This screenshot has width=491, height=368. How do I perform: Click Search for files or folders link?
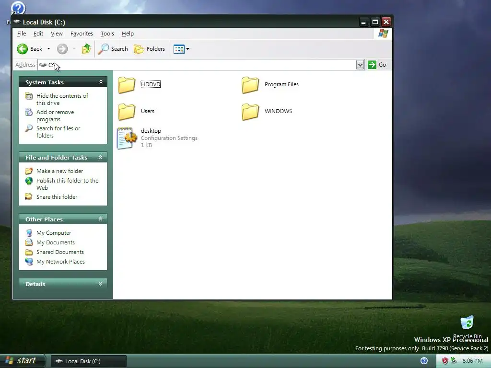coord(58,132)
